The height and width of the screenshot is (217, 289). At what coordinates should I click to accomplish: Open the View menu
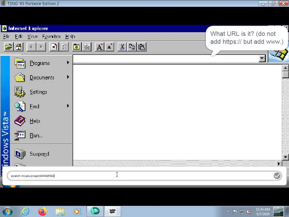32,36
